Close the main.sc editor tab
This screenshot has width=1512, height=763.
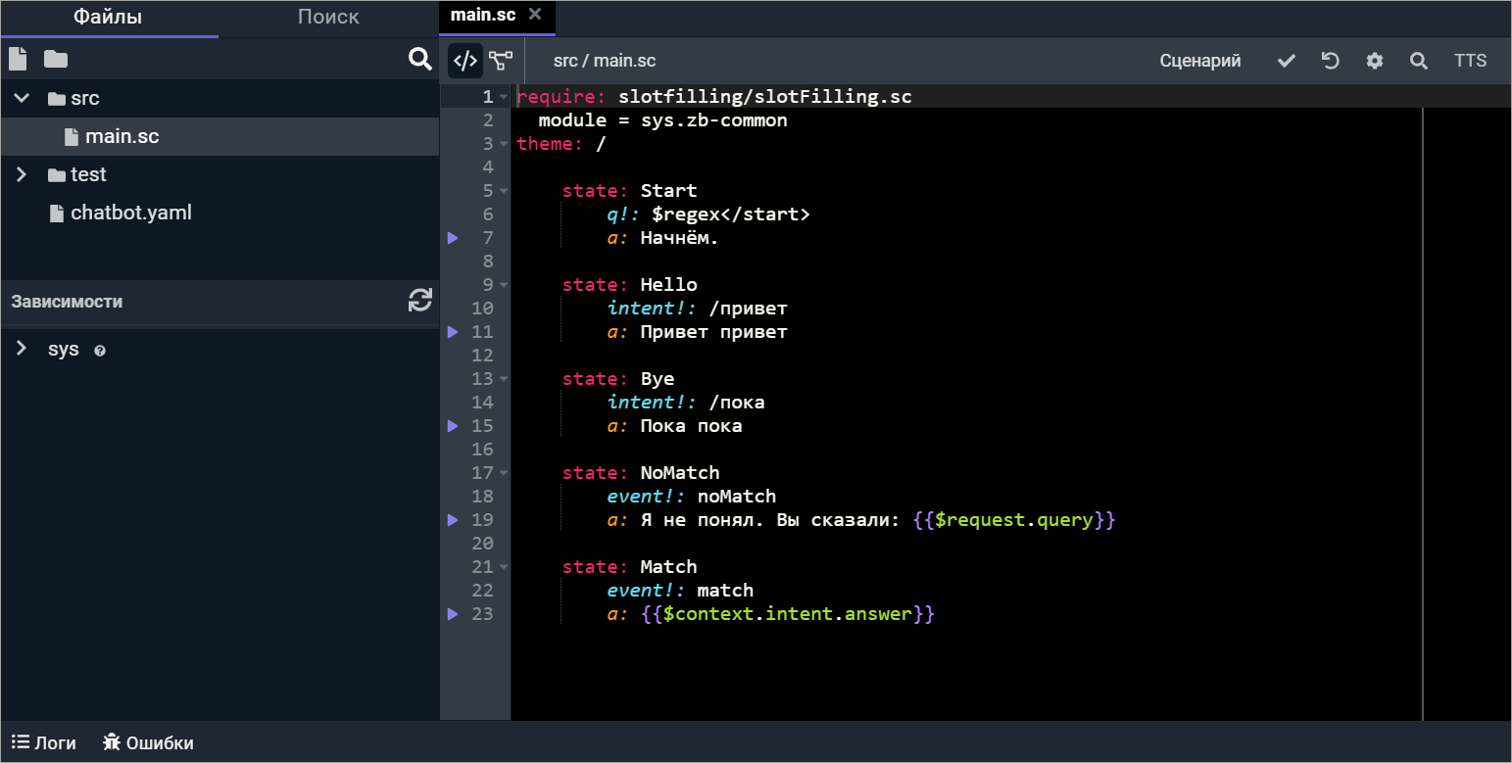click(534, 15)
